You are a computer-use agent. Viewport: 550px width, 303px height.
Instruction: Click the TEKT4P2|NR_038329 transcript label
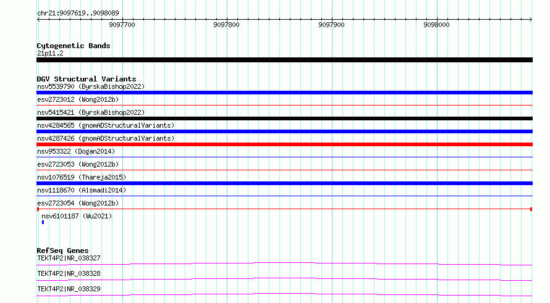69,289
